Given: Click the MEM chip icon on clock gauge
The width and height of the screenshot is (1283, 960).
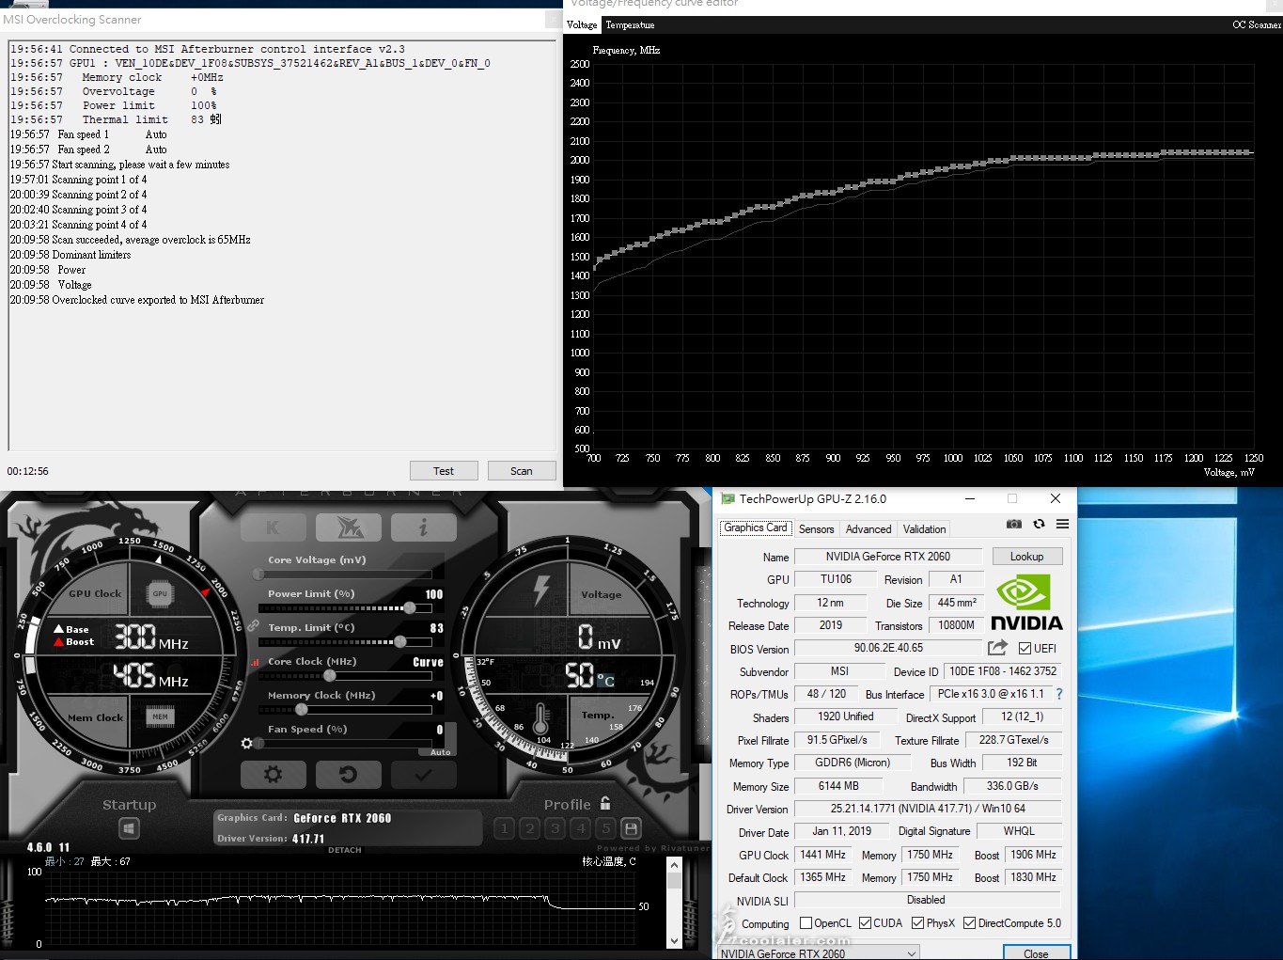Looking at the screenshot, I should 160,716.
